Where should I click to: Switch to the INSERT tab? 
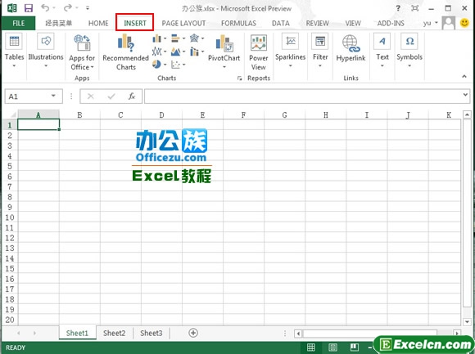pyautogui.click(x=135, y=23)
